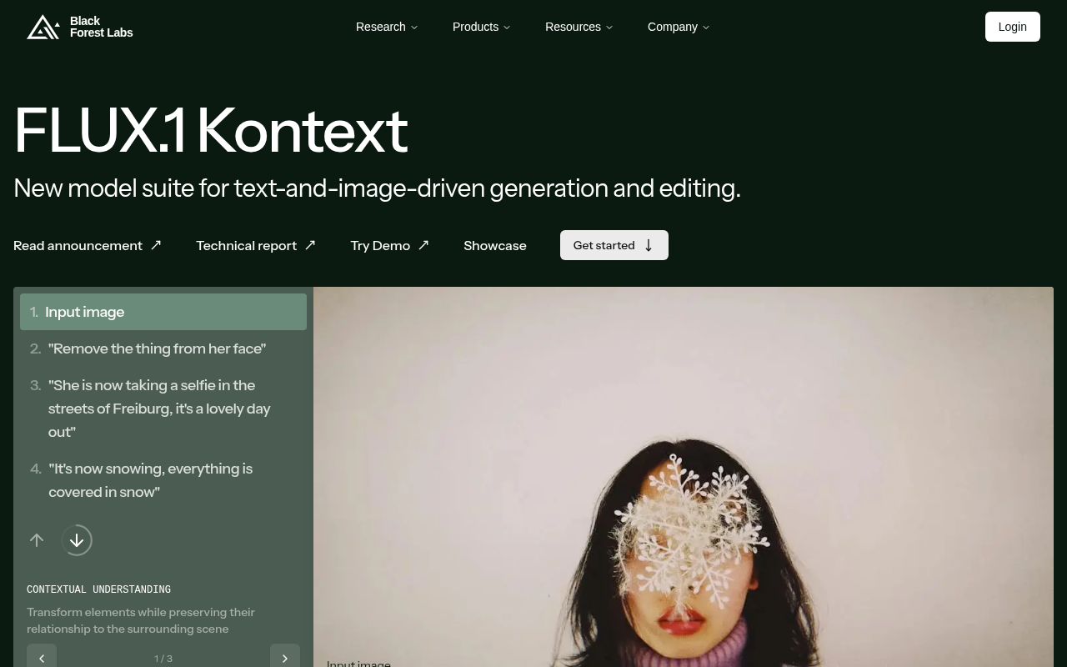Click arrow icon beside Technical report
The width and height of the screenshot is (1067, 667).
click(x=310, y=245)
